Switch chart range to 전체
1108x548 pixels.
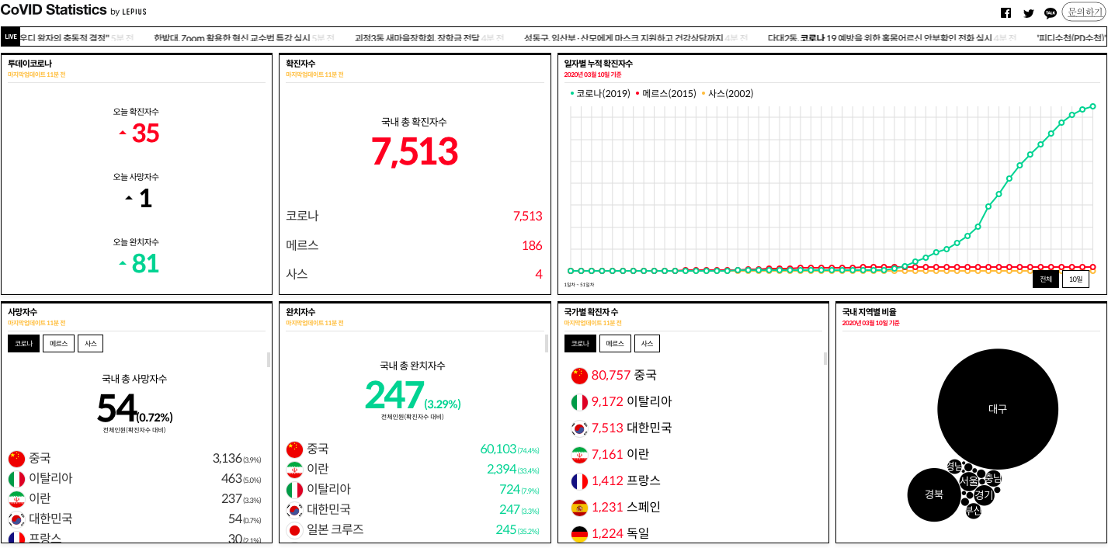tap(1046, 279)
